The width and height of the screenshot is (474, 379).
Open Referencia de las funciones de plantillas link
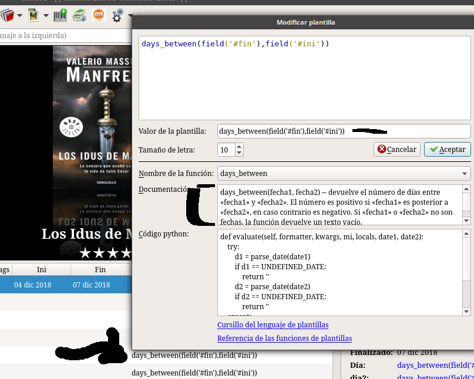(x=284, y=339)
